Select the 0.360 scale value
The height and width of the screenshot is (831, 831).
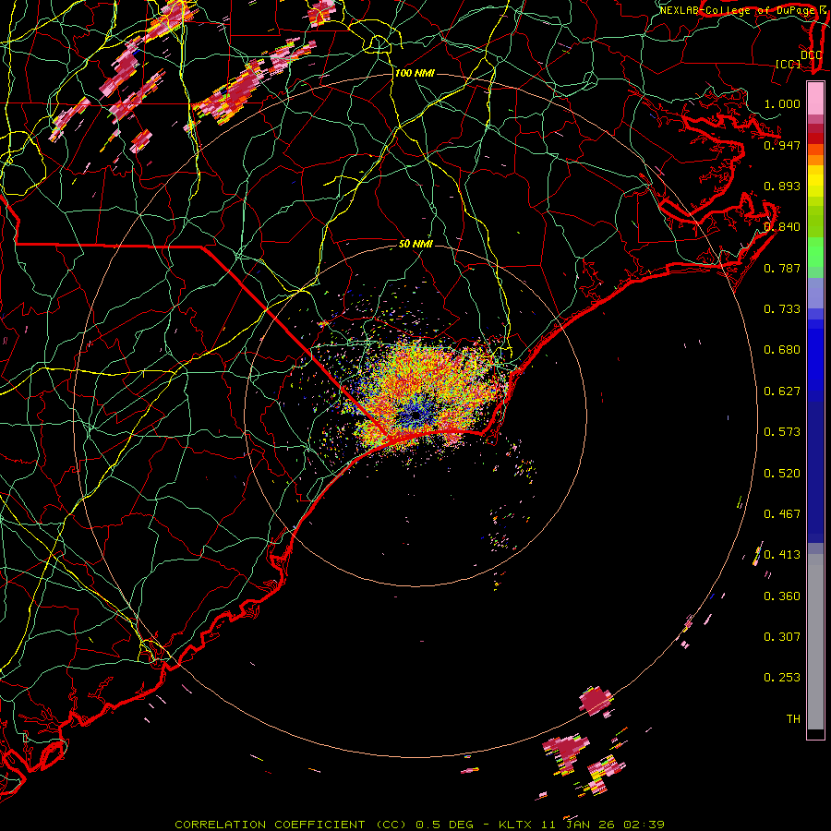(782, 596)
